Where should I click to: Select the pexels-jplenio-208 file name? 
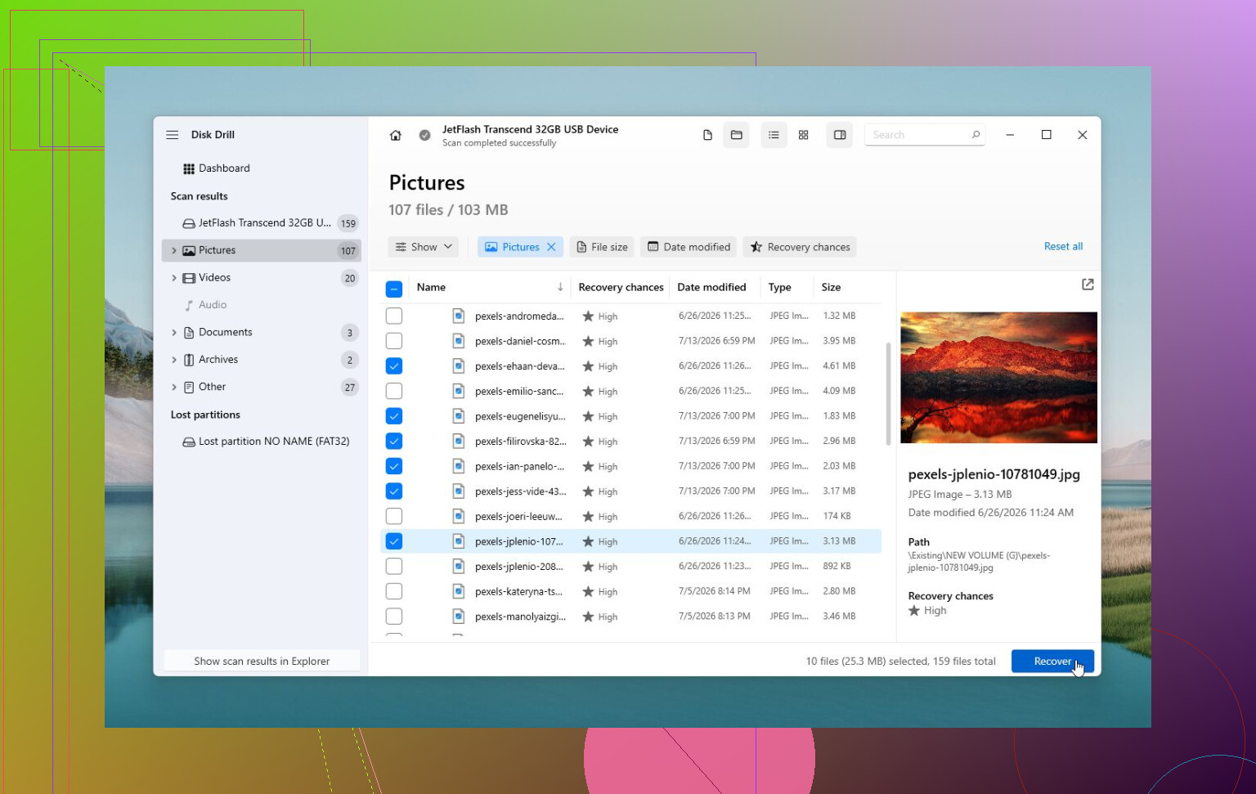tap(518, 567)
